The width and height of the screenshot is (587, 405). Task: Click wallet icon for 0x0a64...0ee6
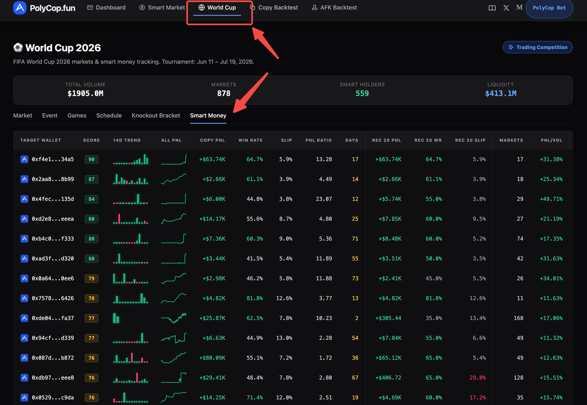click(x=24, y=278)
